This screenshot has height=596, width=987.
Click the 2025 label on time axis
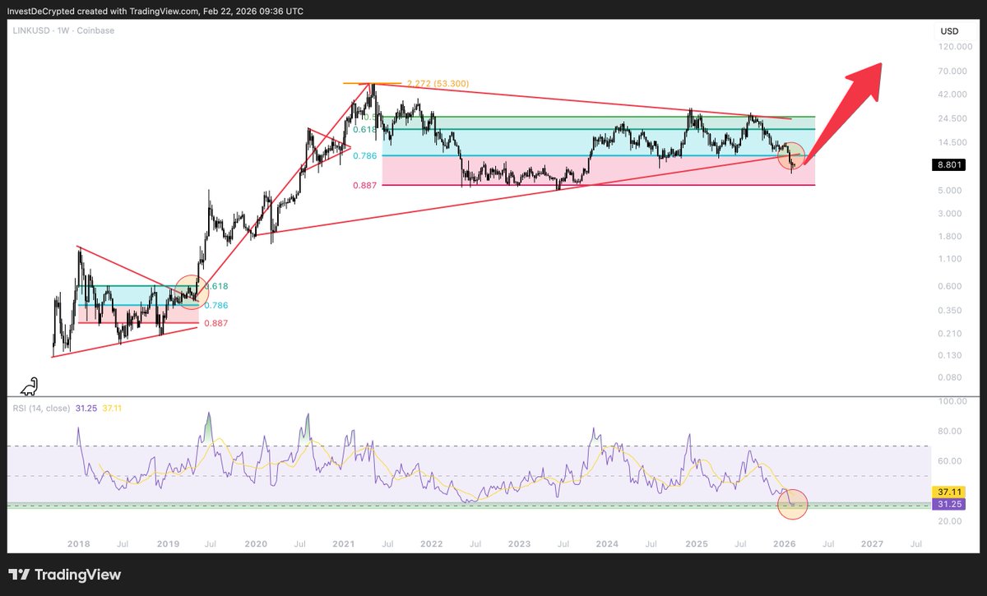pos(697,544)
